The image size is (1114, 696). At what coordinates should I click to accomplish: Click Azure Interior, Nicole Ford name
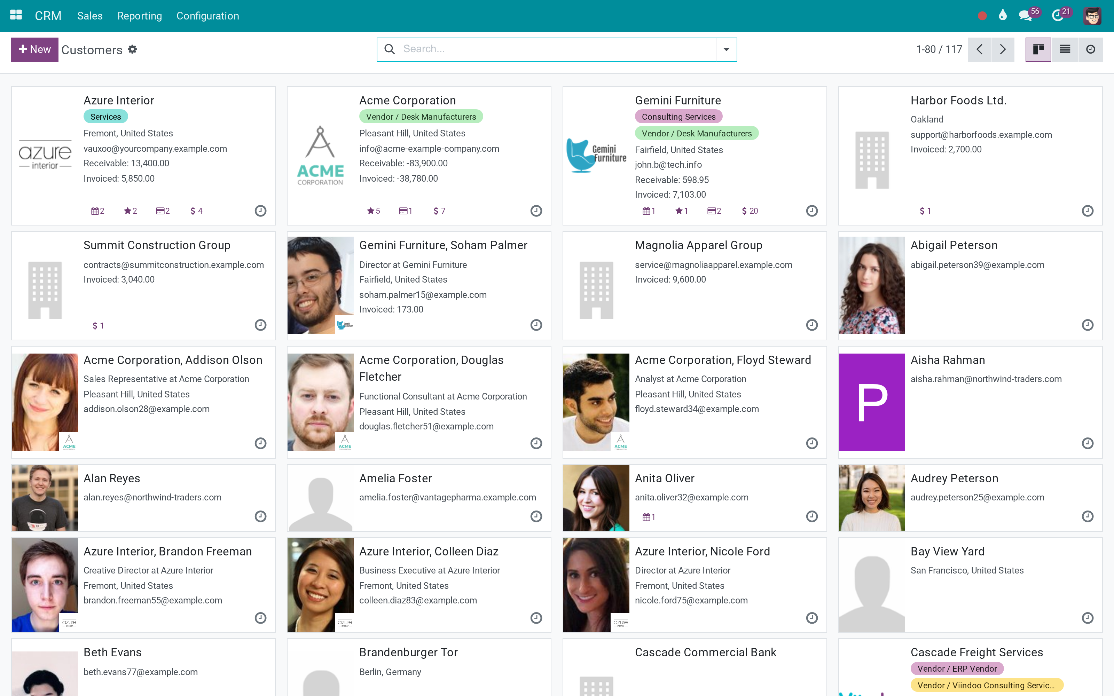702,552
